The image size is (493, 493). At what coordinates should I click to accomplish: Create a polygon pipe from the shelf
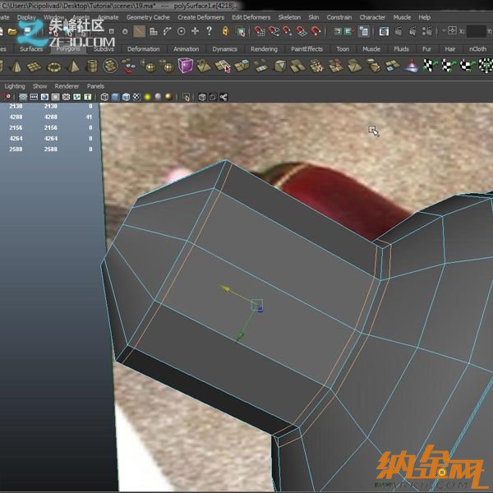point(92,66)
